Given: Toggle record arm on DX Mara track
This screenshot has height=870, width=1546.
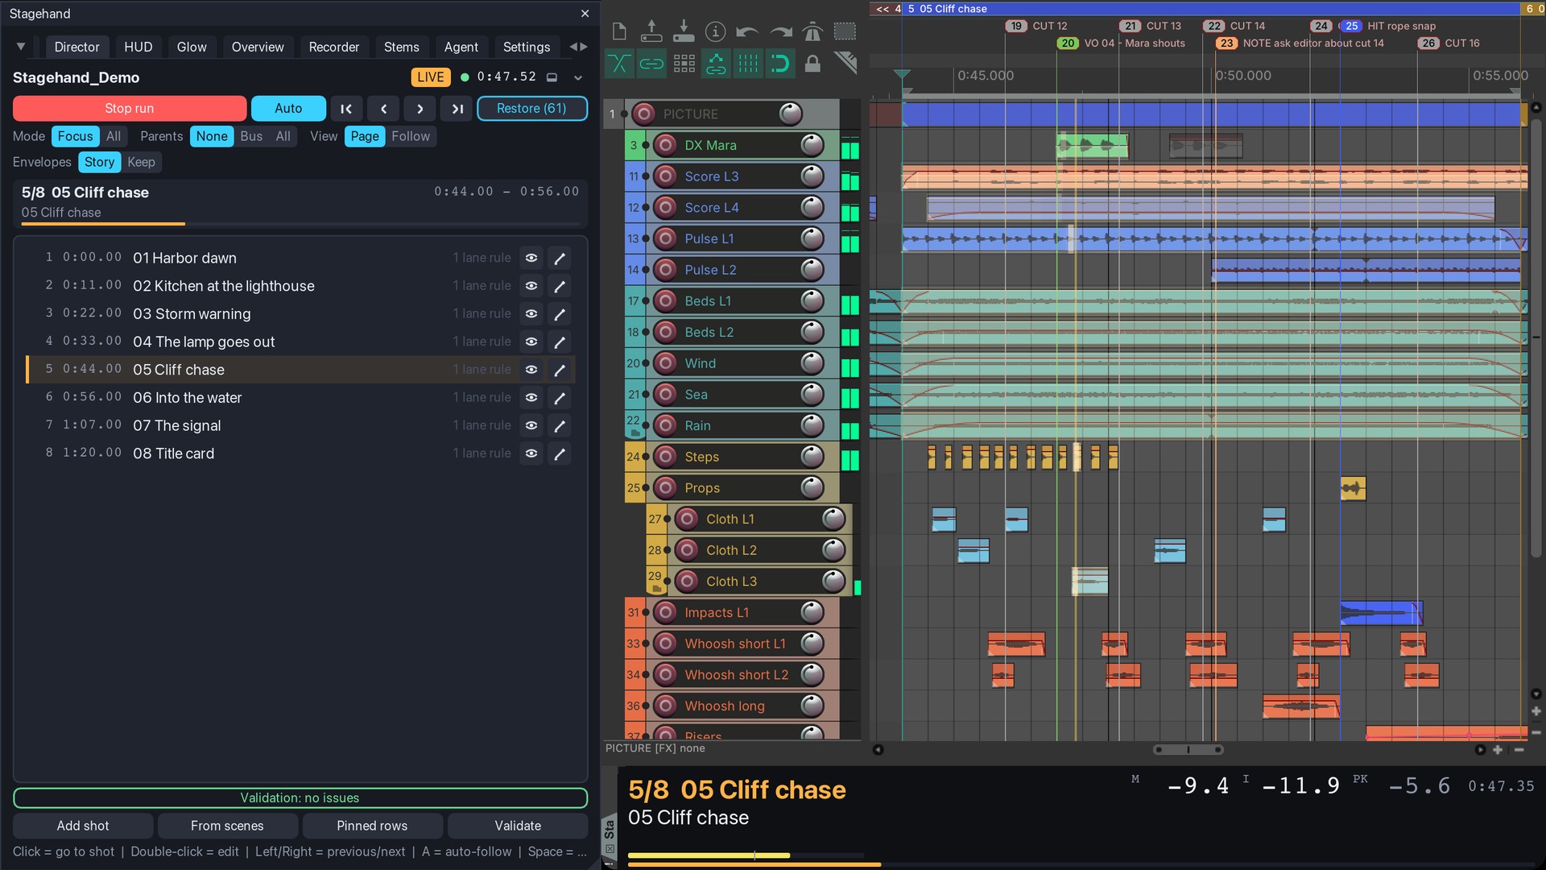Looking at the screenshot, I should 665,145.
